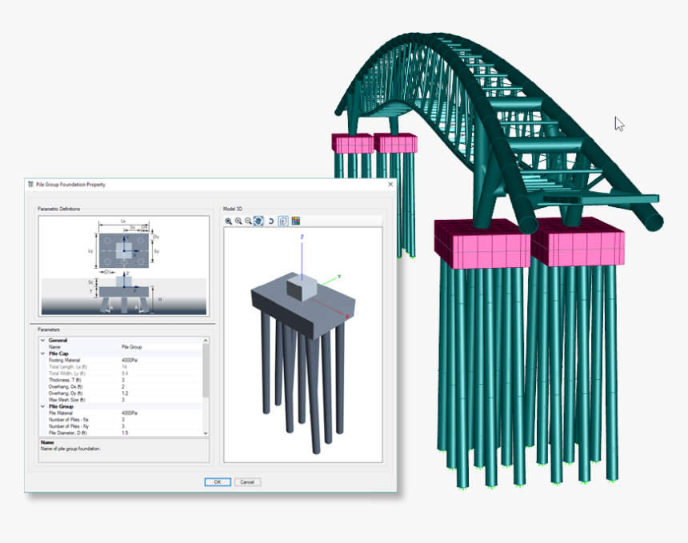Click the Rotate view icon
The height and width of the screenshot is (543, 688).
(270, 221)
